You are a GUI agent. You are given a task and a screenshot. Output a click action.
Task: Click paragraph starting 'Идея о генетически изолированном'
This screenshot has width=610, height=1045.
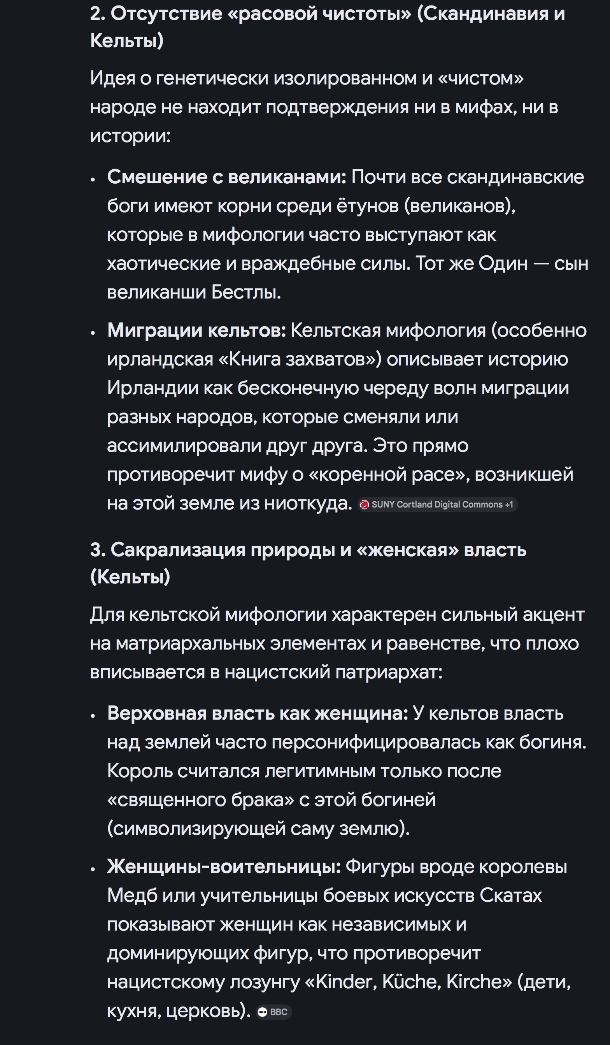click(324, 107)
